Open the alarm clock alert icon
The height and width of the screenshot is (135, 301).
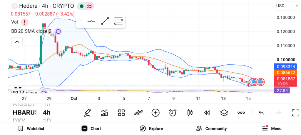[x=173, y=113]
